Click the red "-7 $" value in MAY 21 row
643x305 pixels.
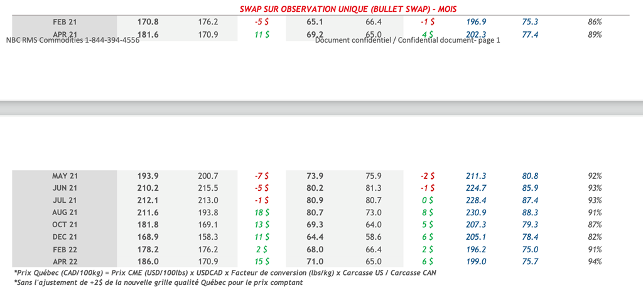[261, 176]
